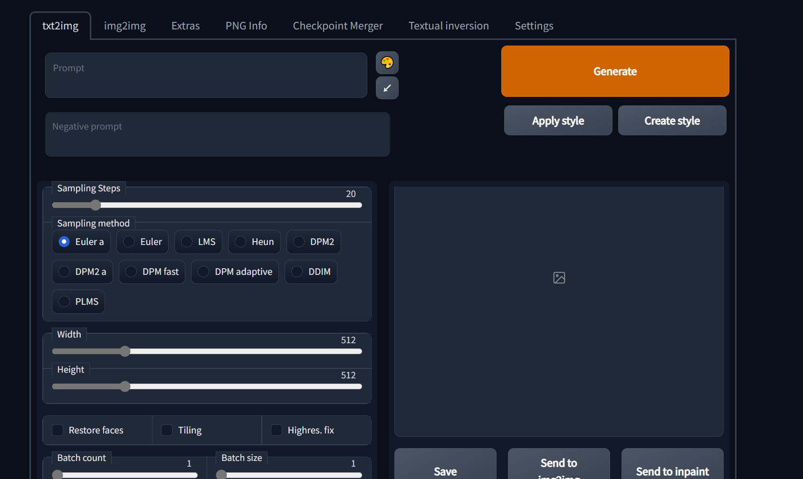
Task: Enable the Restore faces checkbox
Action: [57, 430]
